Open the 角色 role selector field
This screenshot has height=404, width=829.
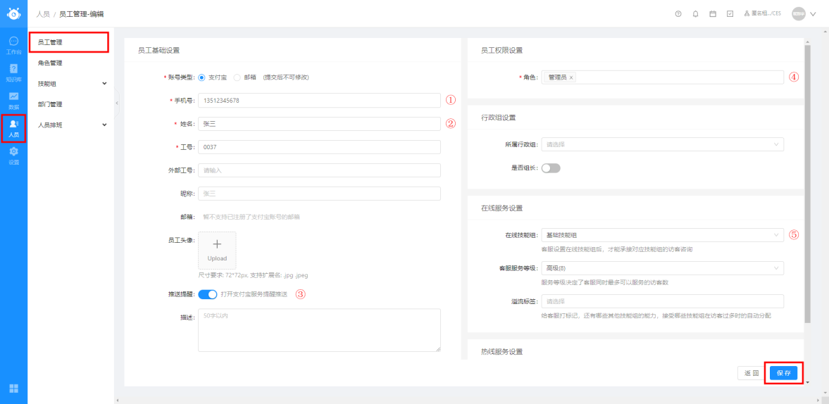point(663,77)
